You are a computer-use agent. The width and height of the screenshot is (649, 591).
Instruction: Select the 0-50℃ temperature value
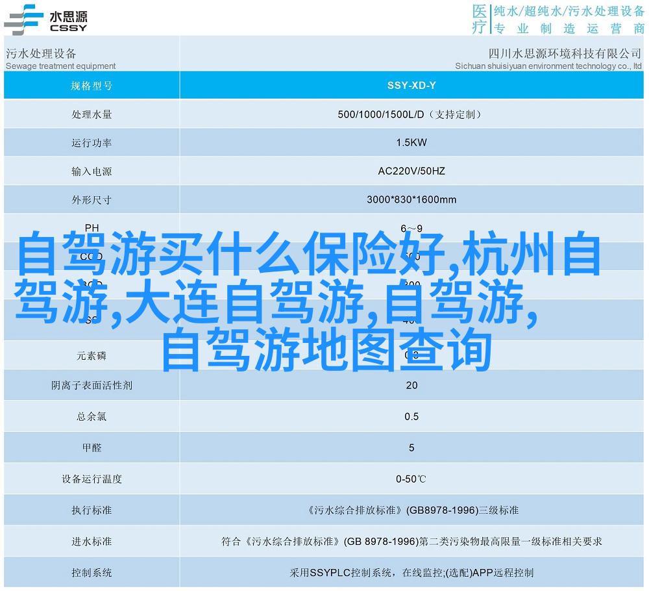[x=411, y=479]
